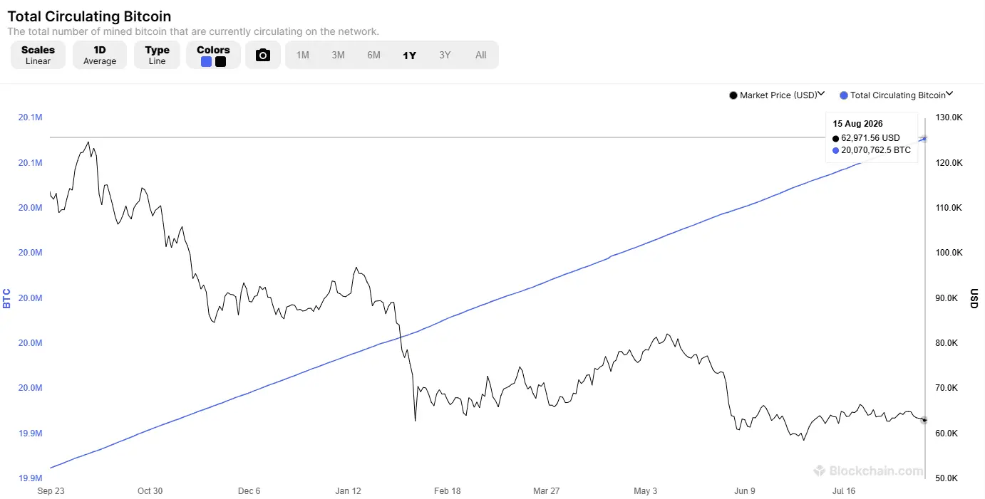Viewport: 985px width, 499px height.
Task: Toggle the Type Line chart setting
Action: (157, 55)
